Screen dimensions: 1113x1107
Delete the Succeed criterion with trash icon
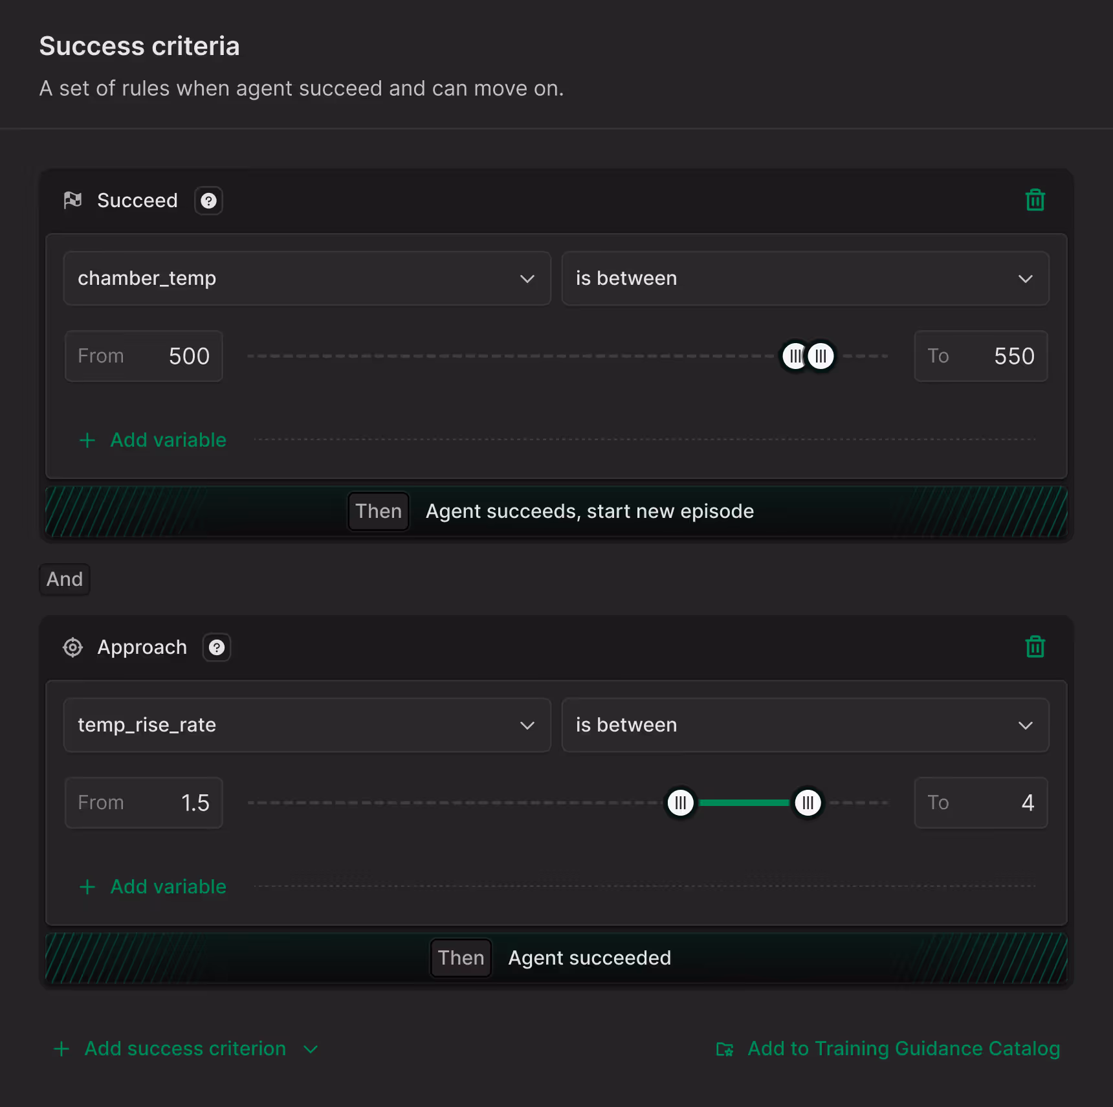point(1035,200)
